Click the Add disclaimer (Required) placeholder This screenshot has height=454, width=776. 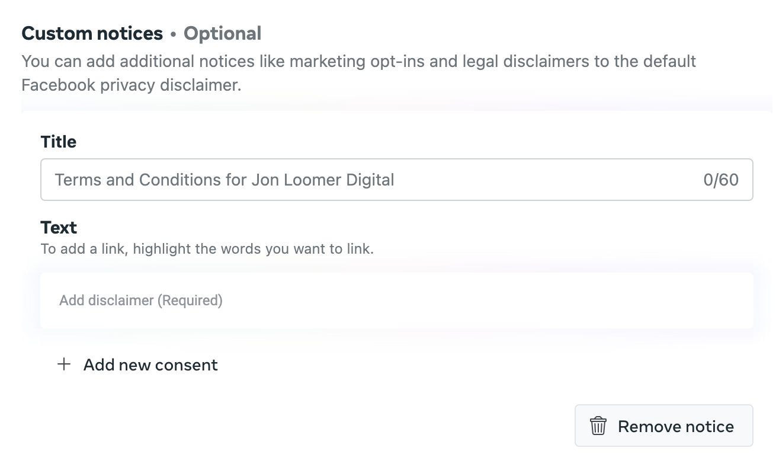(141, 300)
